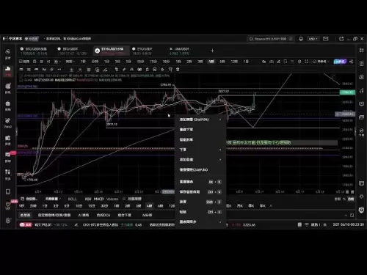Open the headset support icon in top bar
367x275 pixels.
[301, 39]
